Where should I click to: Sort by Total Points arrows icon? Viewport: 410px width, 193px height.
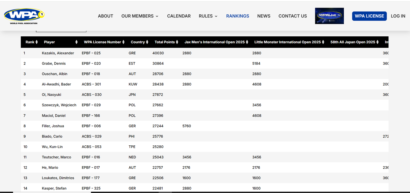tap(177, 42)
